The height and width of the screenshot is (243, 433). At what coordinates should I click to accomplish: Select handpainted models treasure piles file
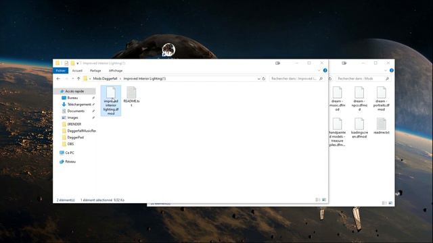[337, 132]
